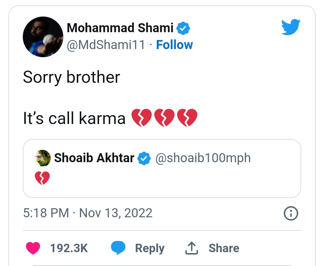Like the tweet with heart icon

click(33, 248)
